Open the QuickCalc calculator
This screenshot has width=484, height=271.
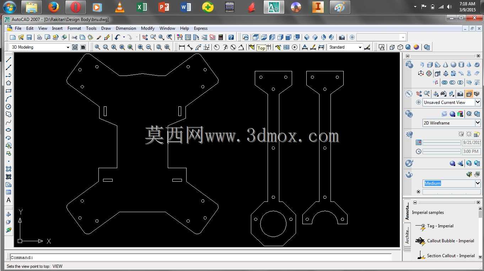click(x=221, y=37)
